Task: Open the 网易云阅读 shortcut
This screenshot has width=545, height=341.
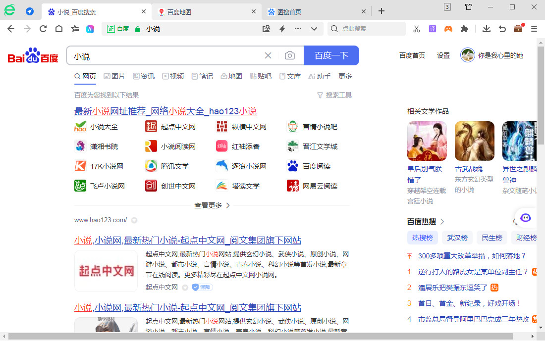Action: pos(312,186)
